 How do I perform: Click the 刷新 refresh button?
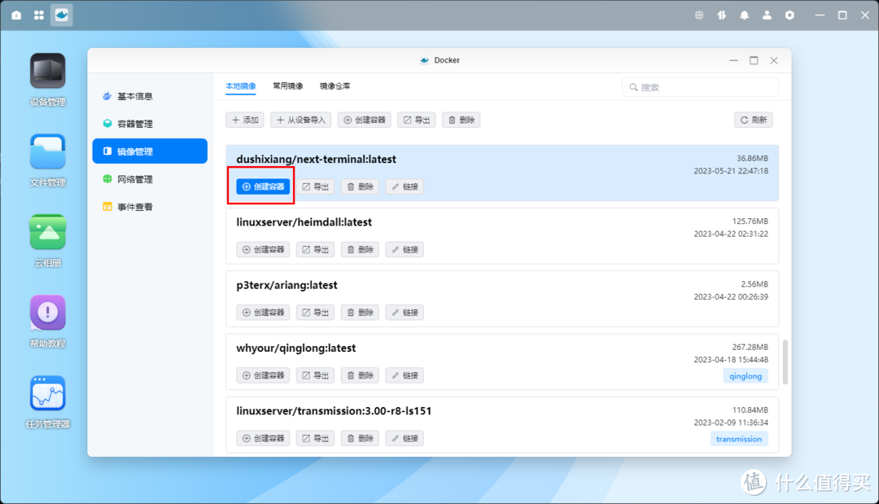[754, 120]
